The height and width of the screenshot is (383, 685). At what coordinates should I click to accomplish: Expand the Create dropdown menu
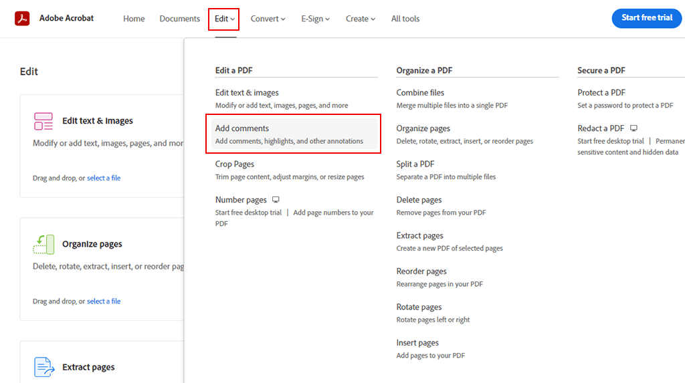click(361, 19)
